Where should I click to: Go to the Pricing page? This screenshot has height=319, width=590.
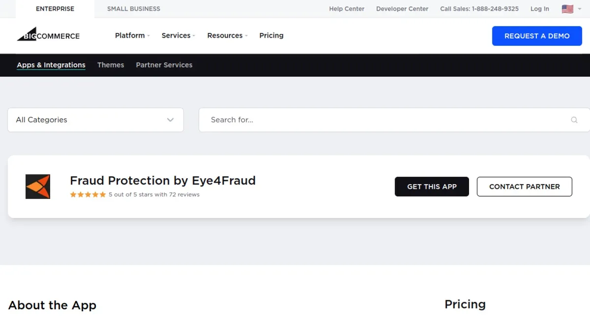coord(271,35)
